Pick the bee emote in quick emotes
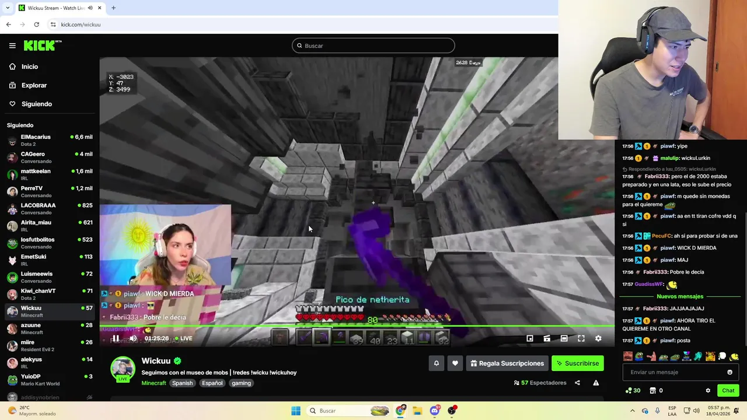This screenshot has height=420, width=747. (x=734, y=356)
